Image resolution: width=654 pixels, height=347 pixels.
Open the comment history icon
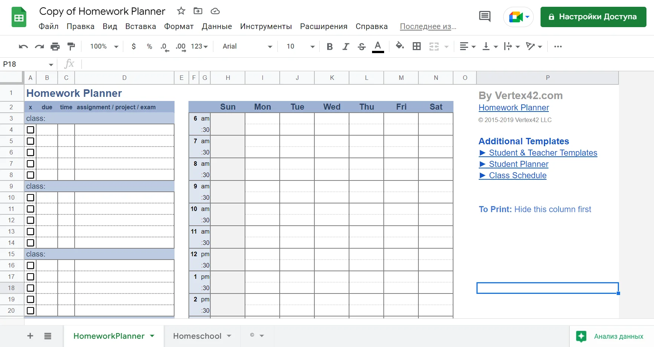tap(484, 17)
